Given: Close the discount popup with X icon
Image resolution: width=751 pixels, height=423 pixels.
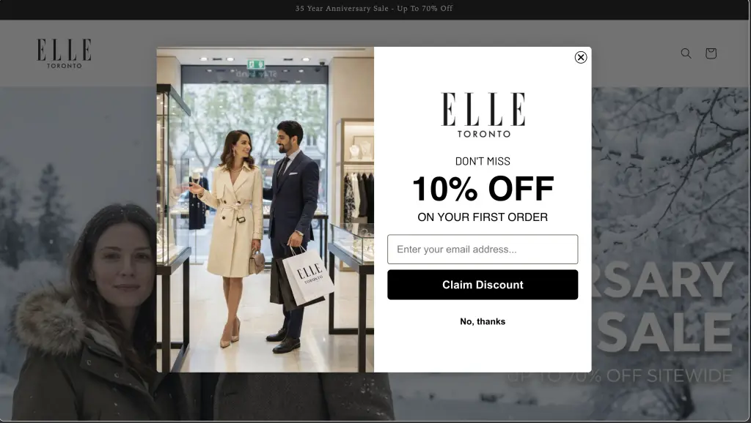Looking at the screenshot, I should pos(581,57).
